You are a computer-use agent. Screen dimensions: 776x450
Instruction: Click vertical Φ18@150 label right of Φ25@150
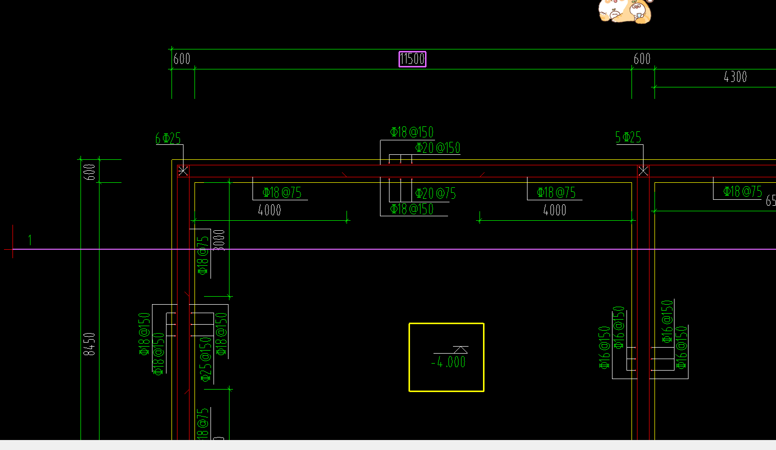221,334
